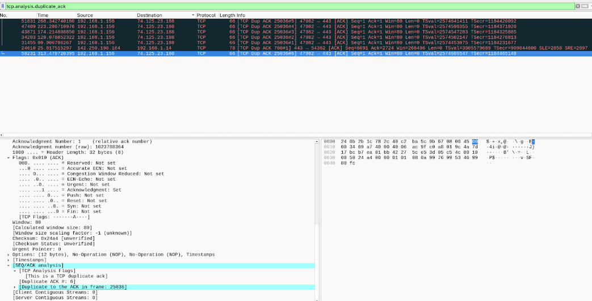The width and height of the screenshot is (592, 301).
Task: Select Acknowledgment Number: 1 relative line
Action: point(82,141)
